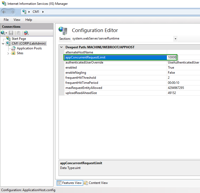Viewport: 200px width, 193px height.
Task: Select CM1 (CORP\LabAdmin) server node
Action: coord(29,44)
